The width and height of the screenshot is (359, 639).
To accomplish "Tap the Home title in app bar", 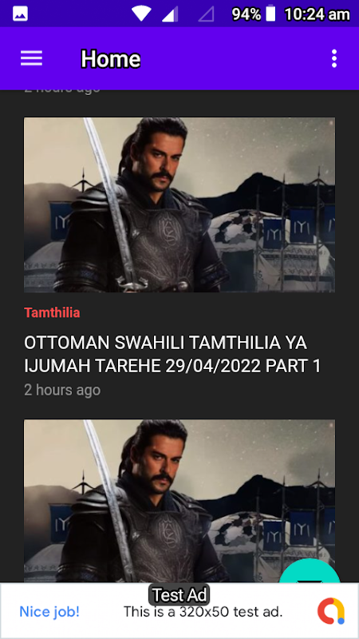I will pos(110,59).
